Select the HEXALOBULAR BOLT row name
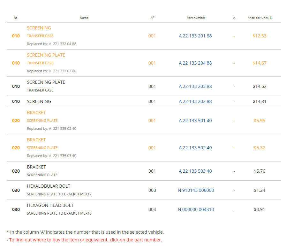 click(49, 186)
